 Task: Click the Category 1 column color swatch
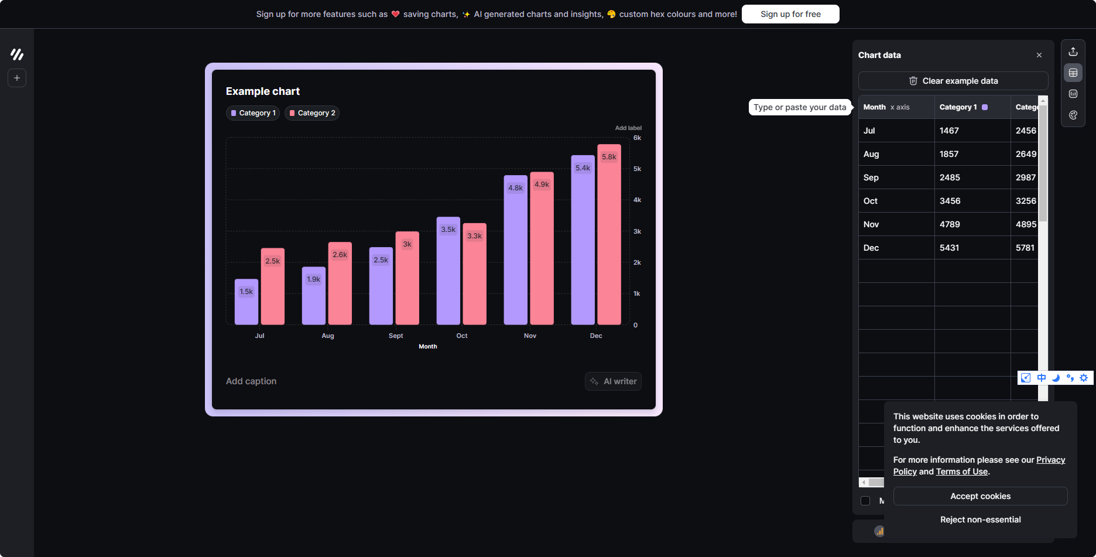(x=985, y=107)
